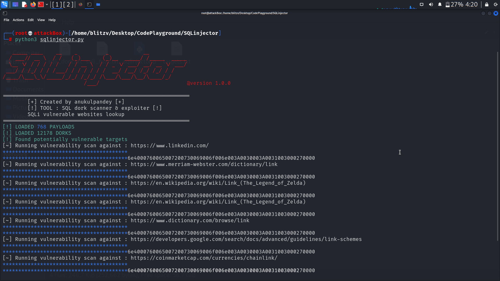Open file manager window from taskbar

(98, 4)
